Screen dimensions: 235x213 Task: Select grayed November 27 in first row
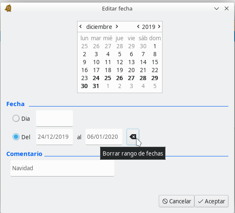(108, 46)
